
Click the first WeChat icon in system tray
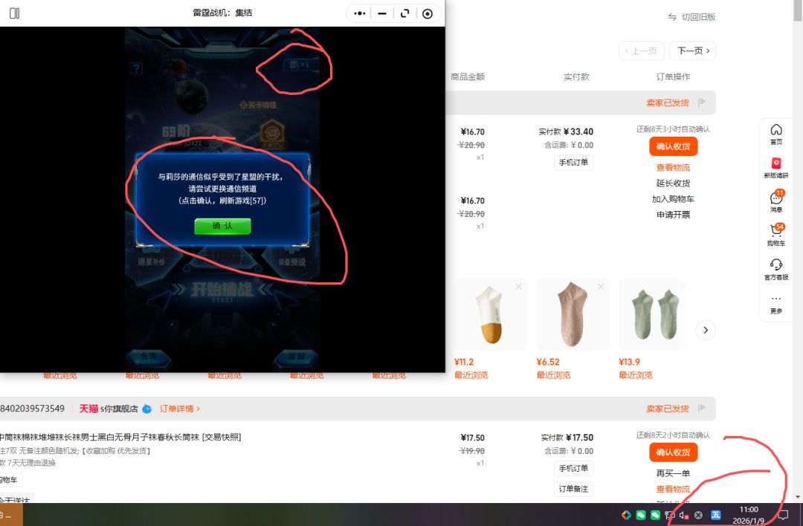pyautogui.click(x=641, y=516)
